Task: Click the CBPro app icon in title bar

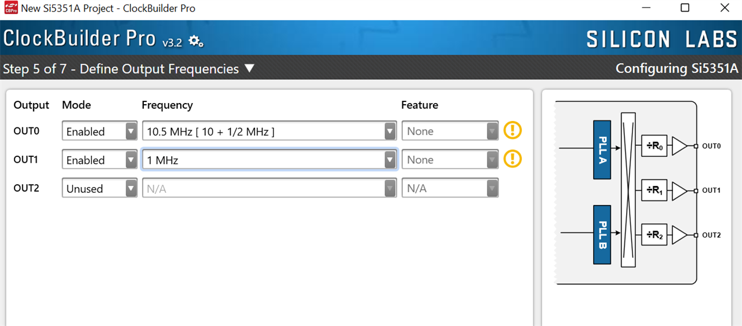Action: (x=10, y=8)
